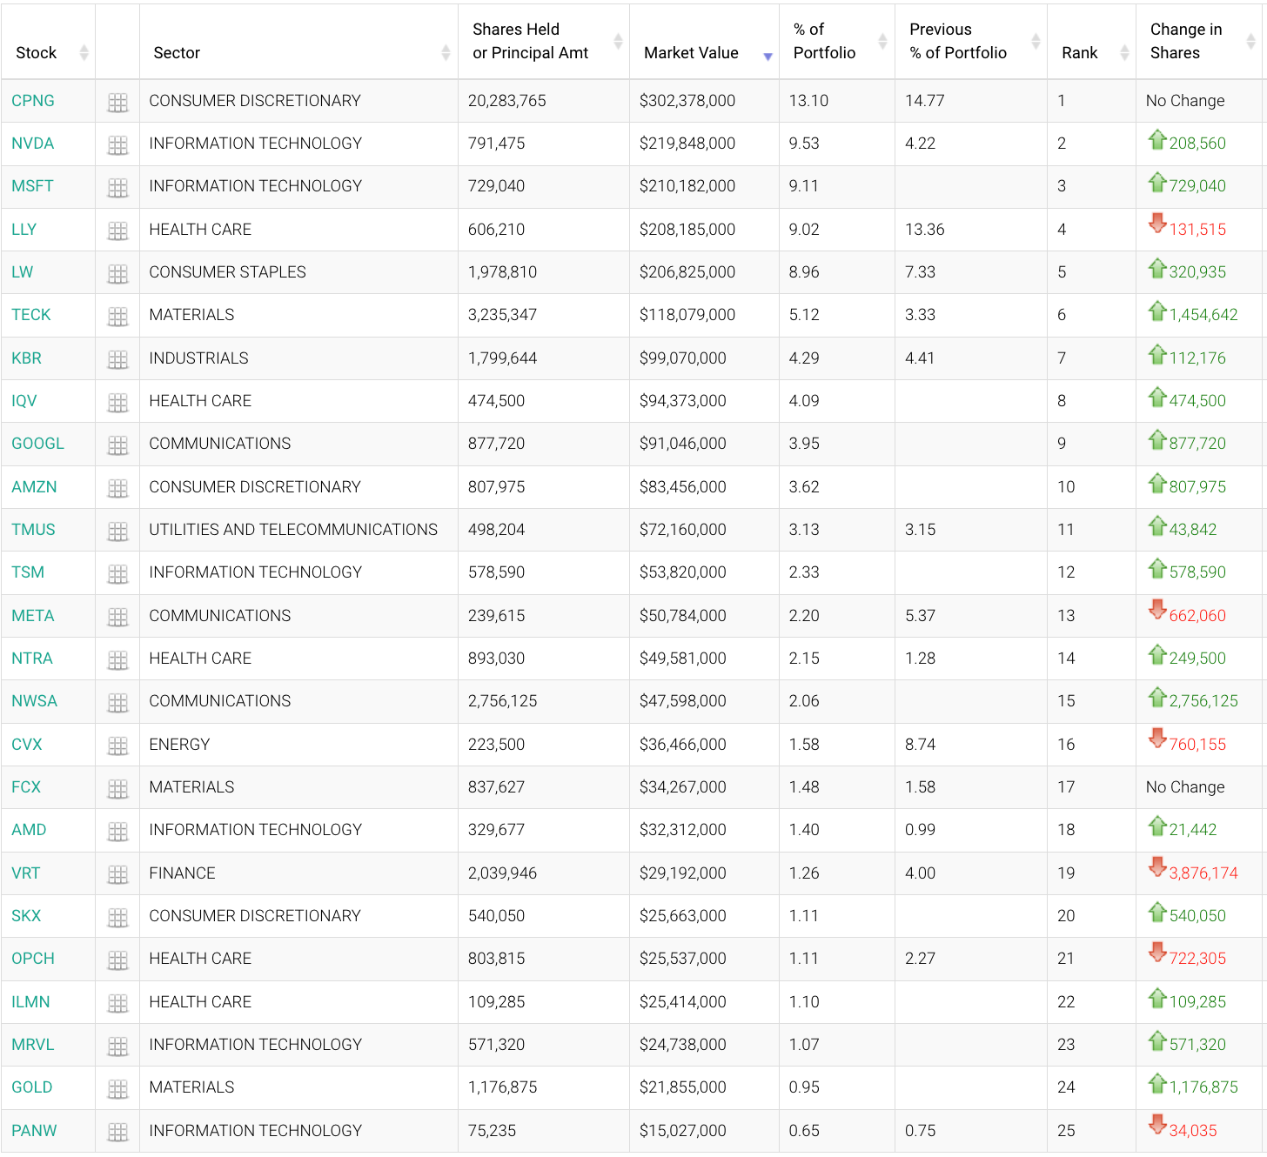Open the grid icon in the FCX row
Image resolution: width=1267 pixels, height=1157 pixels.
tap(117, 789)
